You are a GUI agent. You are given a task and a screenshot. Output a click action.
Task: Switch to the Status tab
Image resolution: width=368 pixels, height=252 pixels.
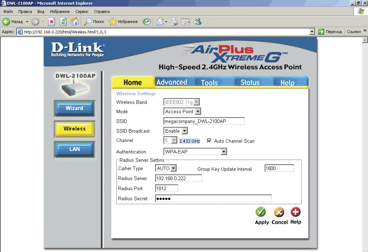tap(250, 82)
